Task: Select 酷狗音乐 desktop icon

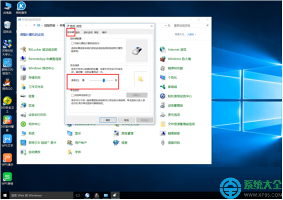Action: click(x=21, y=8)
